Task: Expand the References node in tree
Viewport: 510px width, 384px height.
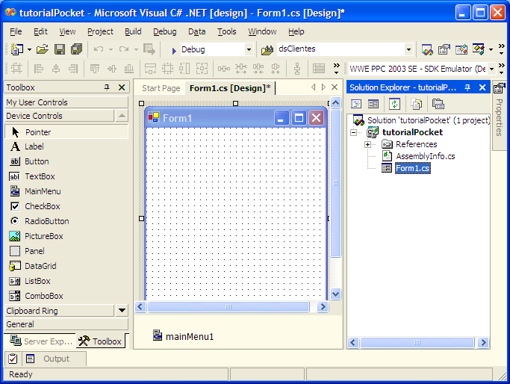Action: [x=367, y=144]
